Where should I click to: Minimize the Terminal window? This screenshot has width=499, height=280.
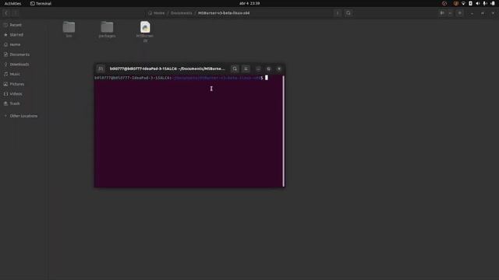(x=258, y=69)
